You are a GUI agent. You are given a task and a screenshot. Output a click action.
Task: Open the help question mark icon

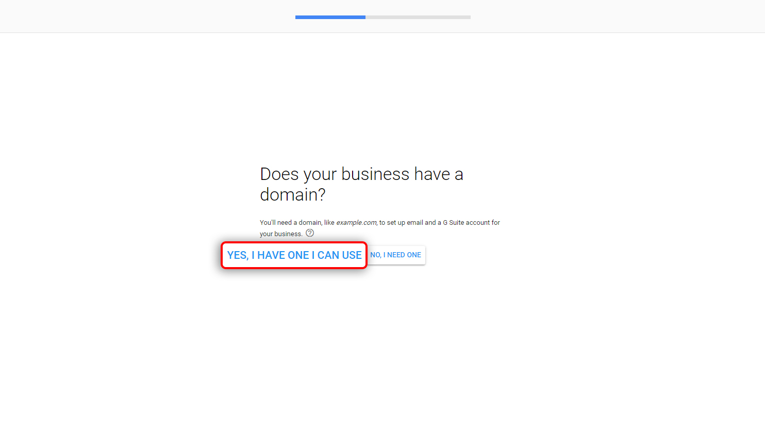pos(310,233)
